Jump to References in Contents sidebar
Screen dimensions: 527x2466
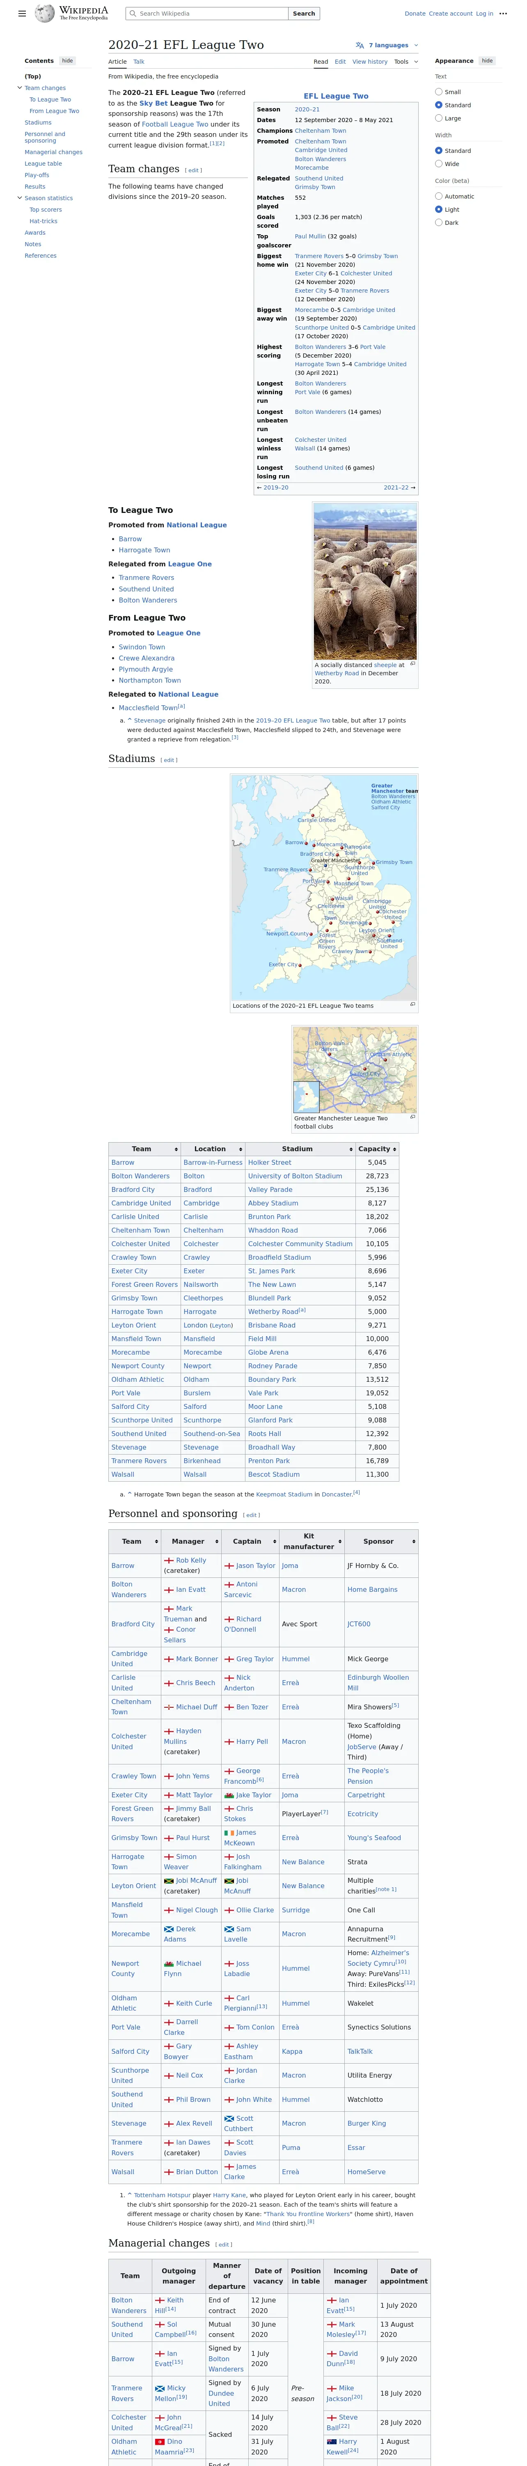pos(40,256)
